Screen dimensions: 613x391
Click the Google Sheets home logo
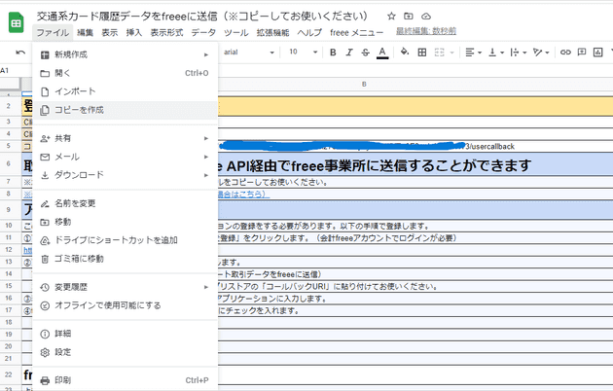(16, 22)
